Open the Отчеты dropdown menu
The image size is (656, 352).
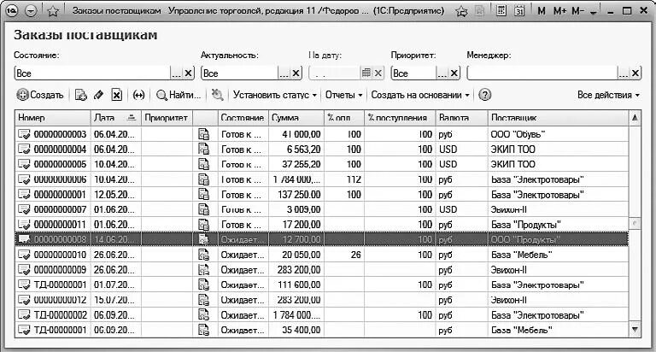343,95
